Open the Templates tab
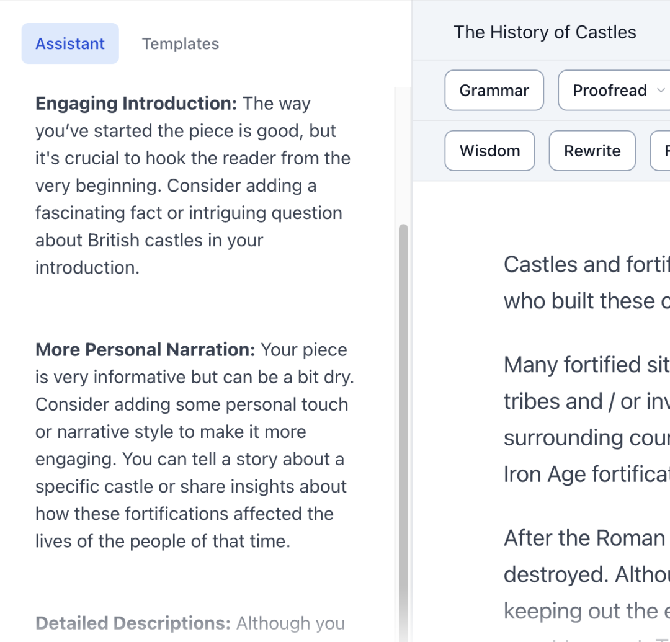Screen dimensions: 670x642 tap(181, 43)
